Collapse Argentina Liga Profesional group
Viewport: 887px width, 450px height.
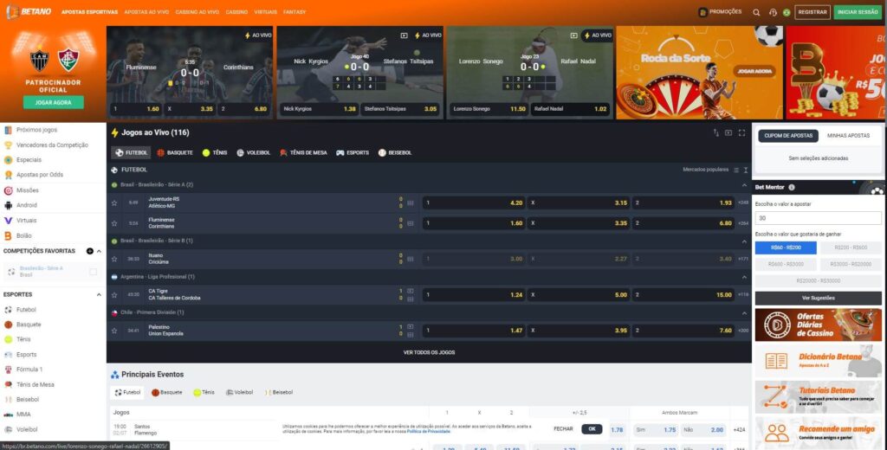[x=744, y=277]
